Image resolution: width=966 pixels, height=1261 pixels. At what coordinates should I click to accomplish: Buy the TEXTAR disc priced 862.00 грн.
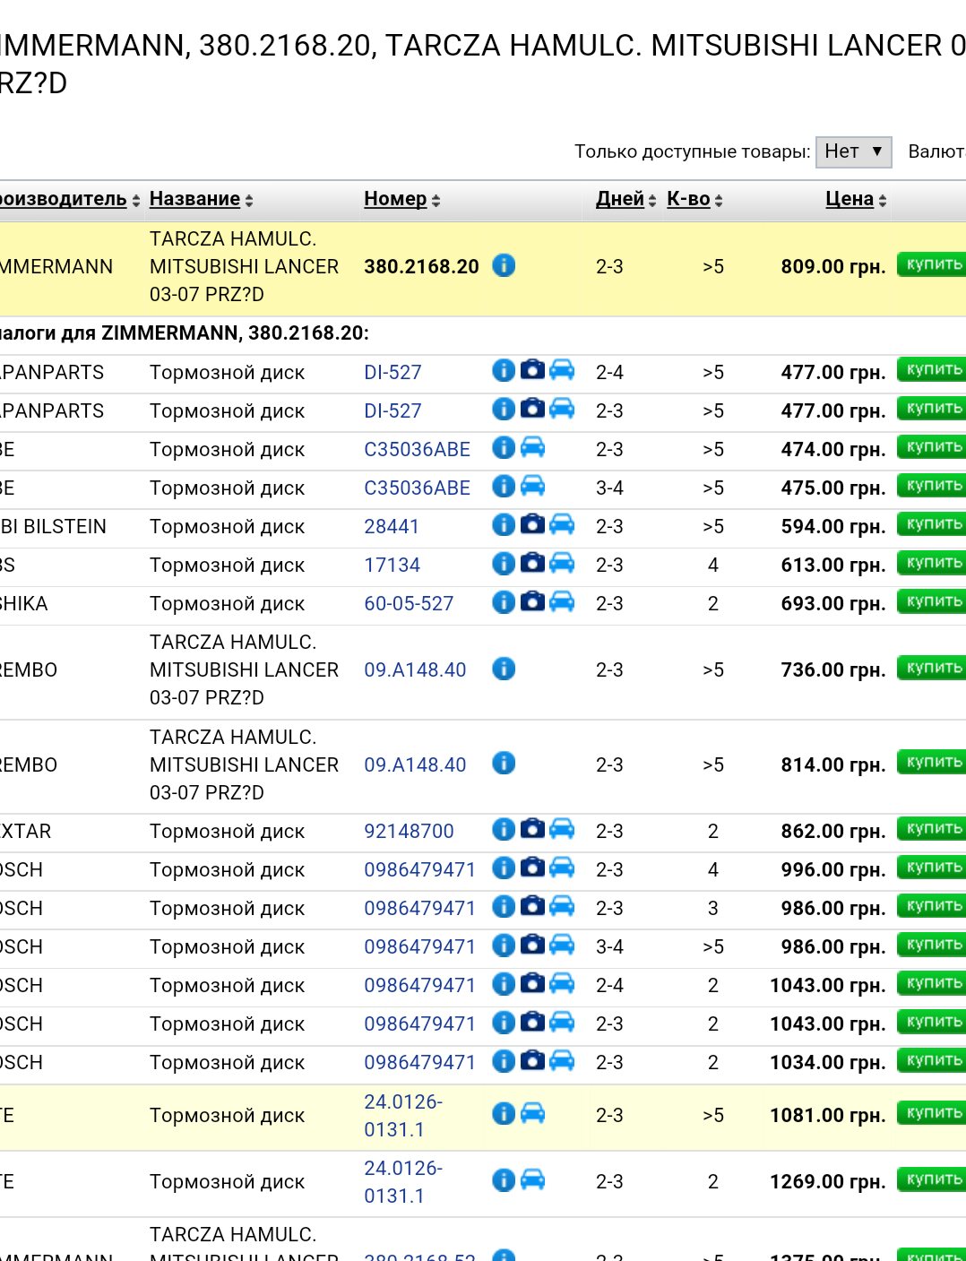tap(932, 829)
